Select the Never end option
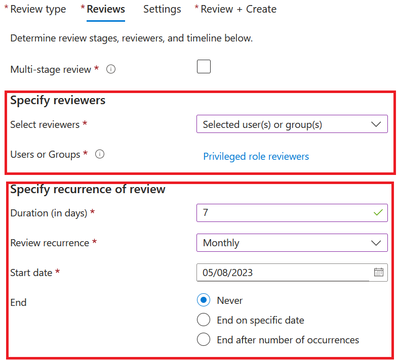This screenshot has height=360, width=397. 204,300
